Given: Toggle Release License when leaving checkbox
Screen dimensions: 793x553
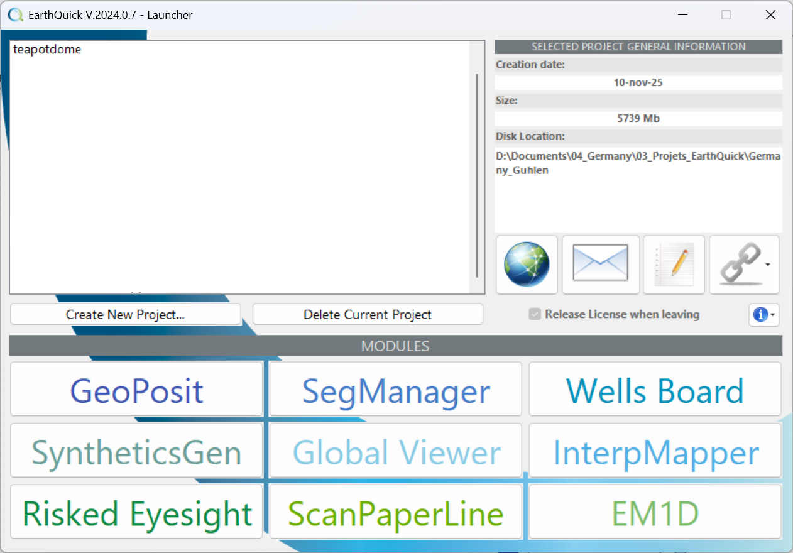Looking at the screenshot, I should (x=535, y=314).
